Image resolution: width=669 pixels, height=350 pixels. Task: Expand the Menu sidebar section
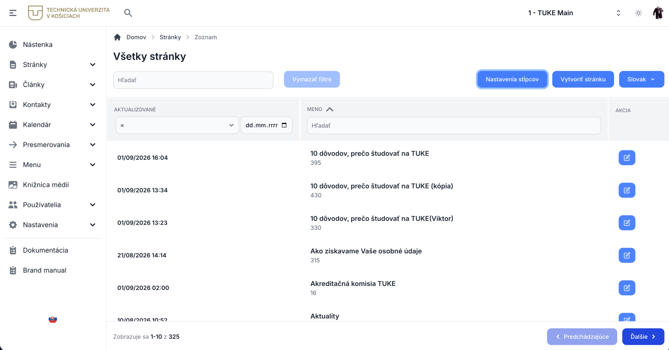tap(53, 165)
